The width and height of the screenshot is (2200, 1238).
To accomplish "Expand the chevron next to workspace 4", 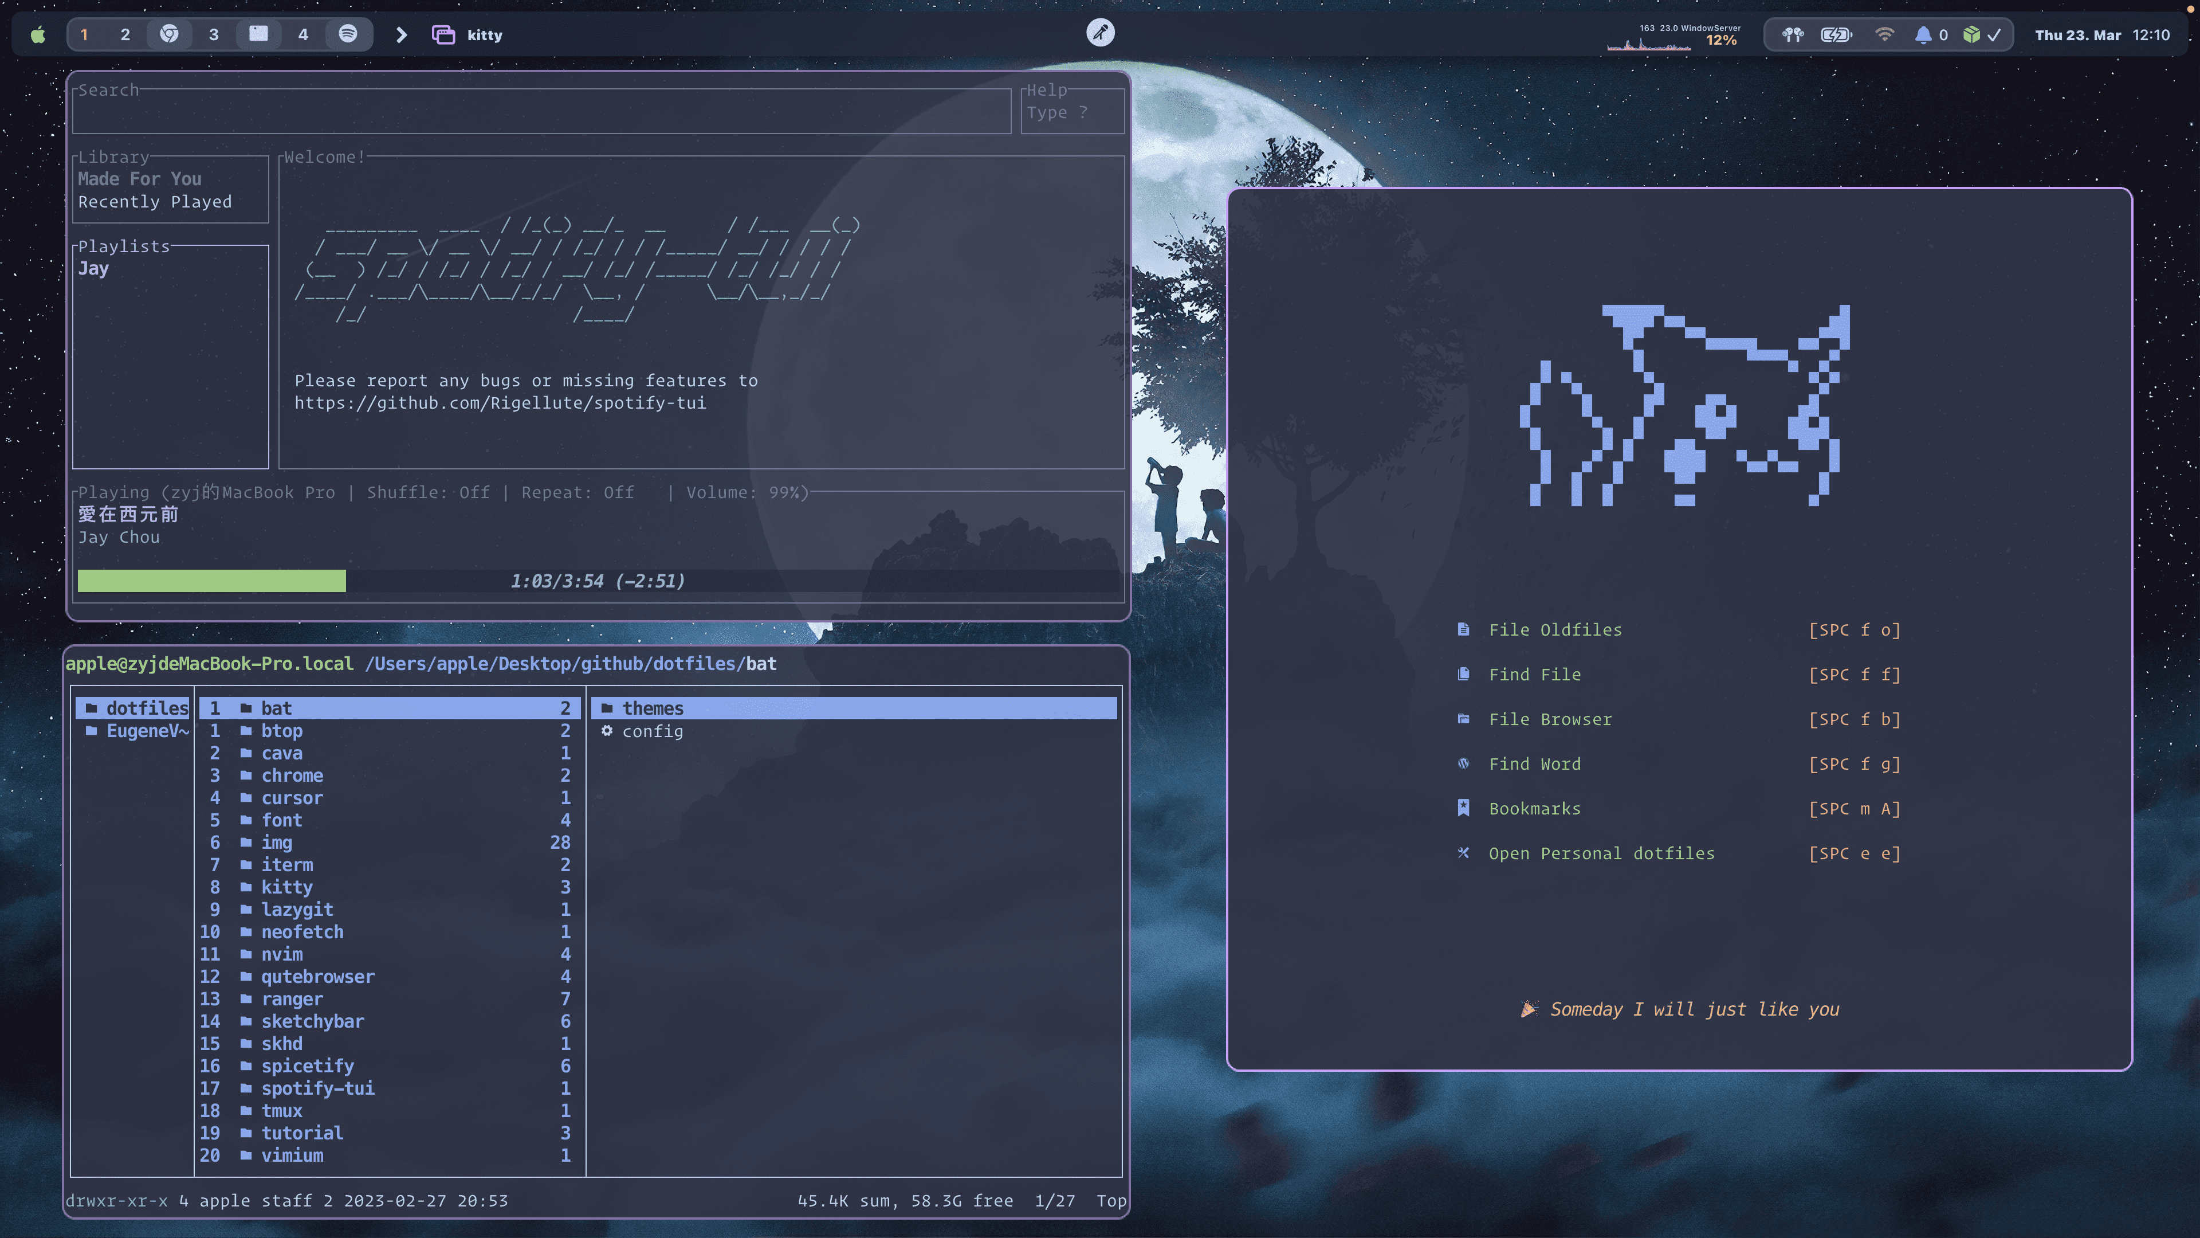I will click(x=402, y=35).
